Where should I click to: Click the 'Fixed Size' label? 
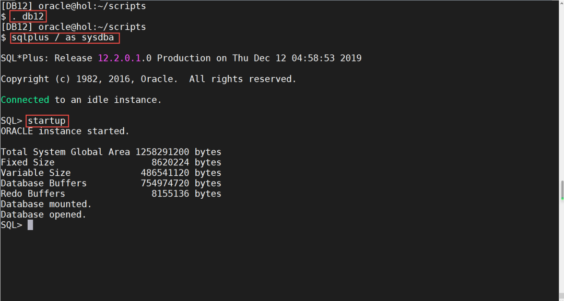pyautogui.click(x=27, y=162)
